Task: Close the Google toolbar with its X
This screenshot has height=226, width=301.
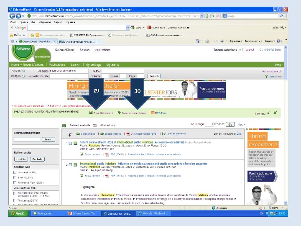Action: tap(12, 28)
